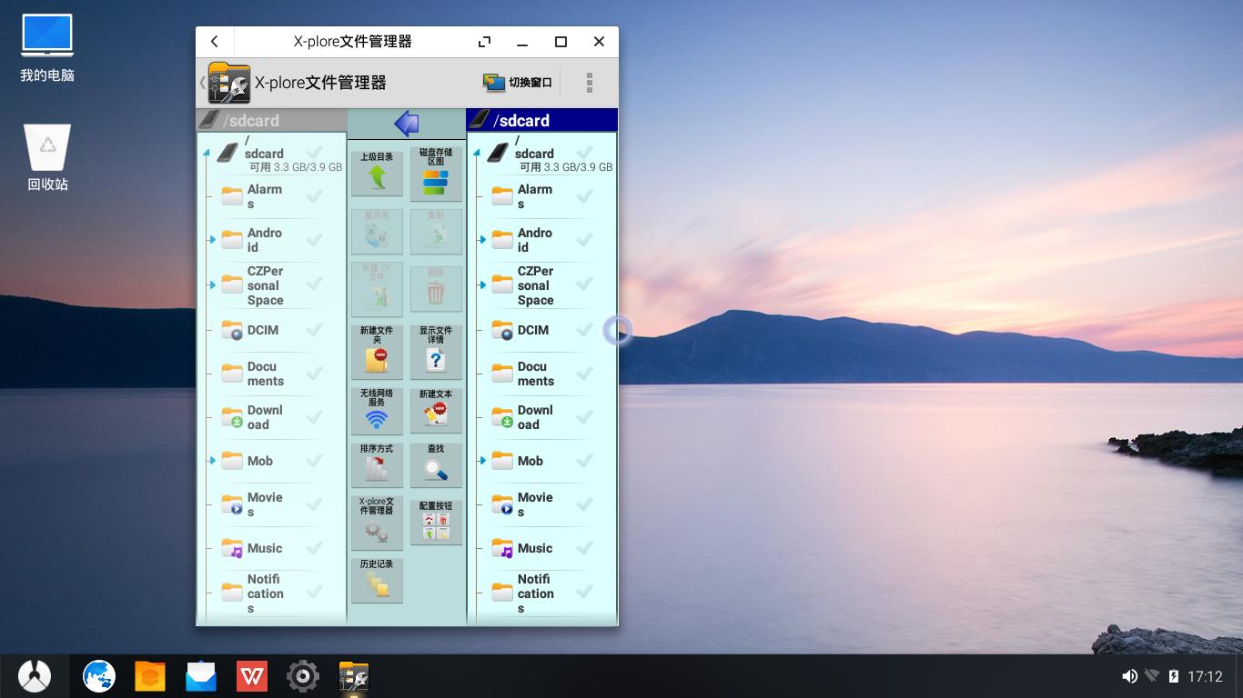Check the DCIM folder checkmark
This screenshot has width=1243, height=698.
[x=313, y=331]
